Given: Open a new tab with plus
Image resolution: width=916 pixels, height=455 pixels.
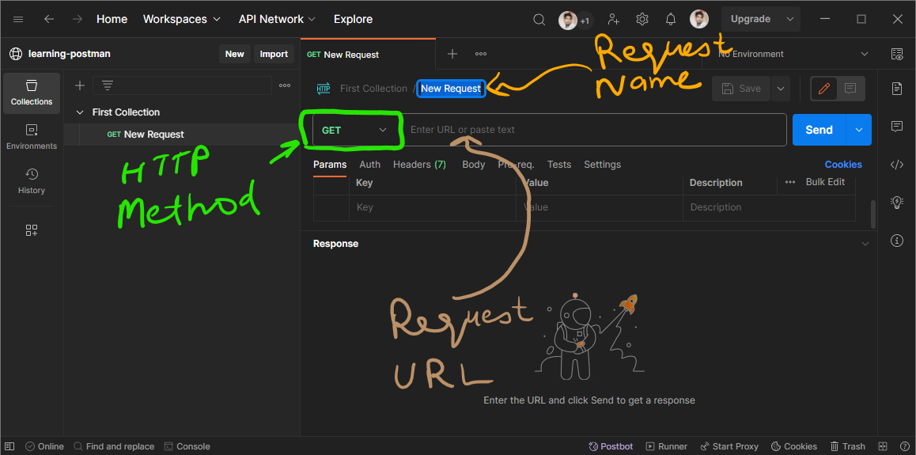Looking at the screenshot, I should 452,54.
